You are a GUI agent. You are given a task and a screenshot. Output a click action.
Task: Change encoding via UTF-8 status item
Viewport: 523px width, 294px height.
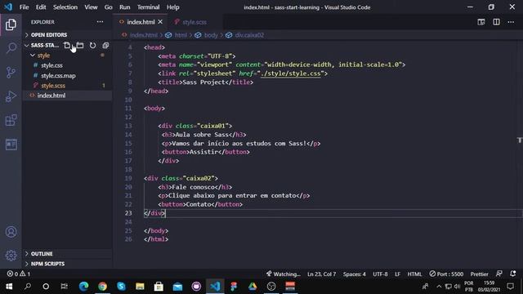tap(380, 274)
